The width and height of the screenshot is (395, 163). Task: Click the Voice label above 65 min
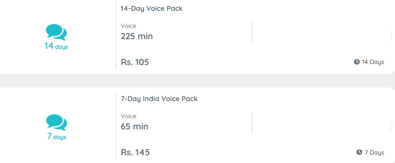click(128, 116)
